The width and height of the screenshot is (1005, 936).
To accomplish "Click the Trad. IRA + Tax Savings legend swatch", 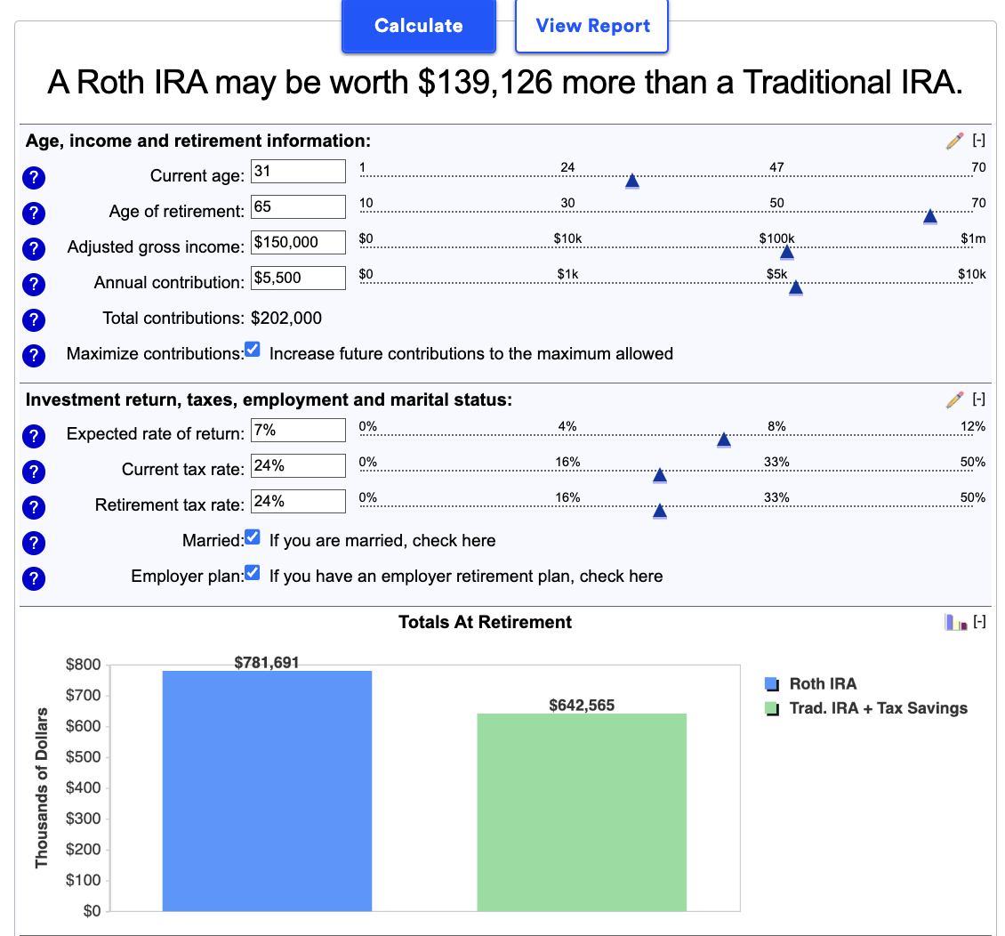I will coord(772,708).
